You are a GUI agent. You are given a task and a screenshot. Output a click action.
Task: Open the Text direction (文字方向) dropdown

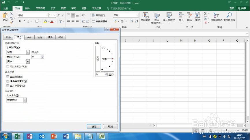point(25,100)
